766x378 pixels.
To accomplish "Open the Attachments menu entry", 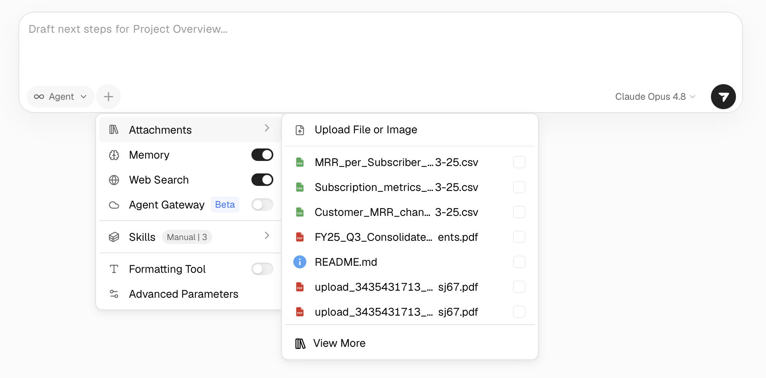I will pos(191,130).
